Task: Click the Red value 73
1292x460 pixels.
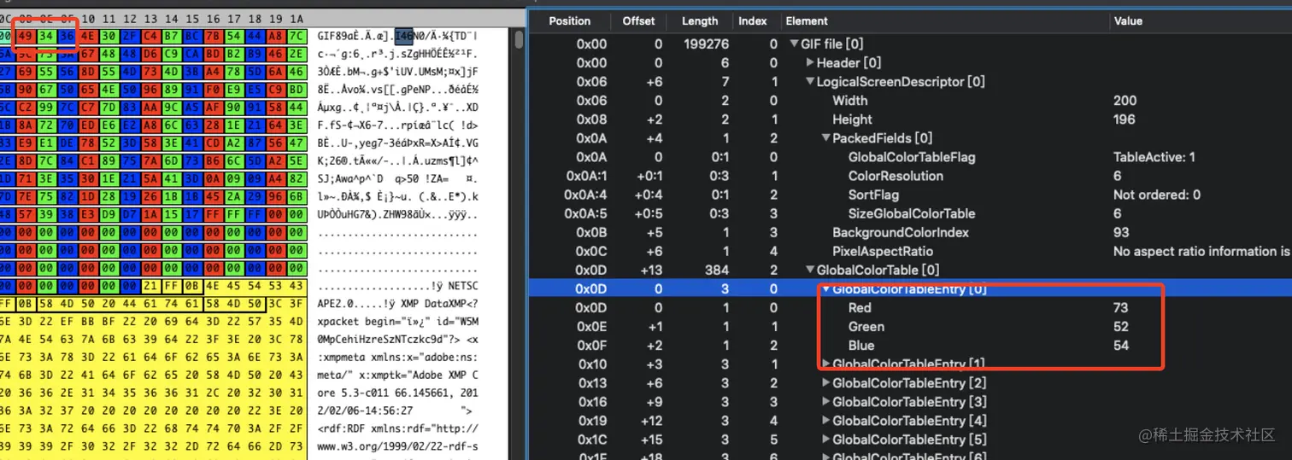Action: (1121, 307)
